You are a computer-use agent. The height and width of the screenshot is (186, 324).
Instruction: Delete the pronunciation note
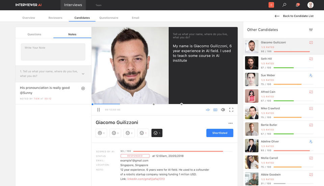click(83, 88)
